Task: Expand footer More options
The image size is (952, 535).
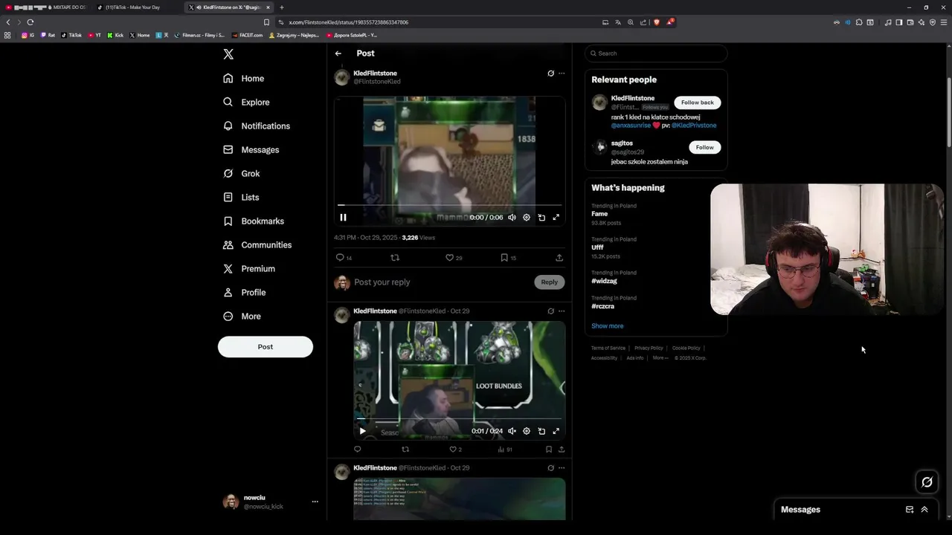Action: click(660, 358)
